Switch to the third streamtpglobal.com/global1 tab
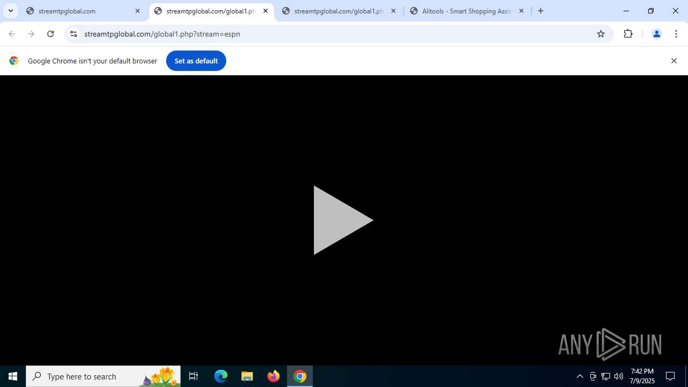Image resolution: width=688 pixels, height=387 pixels. (339, 11)
